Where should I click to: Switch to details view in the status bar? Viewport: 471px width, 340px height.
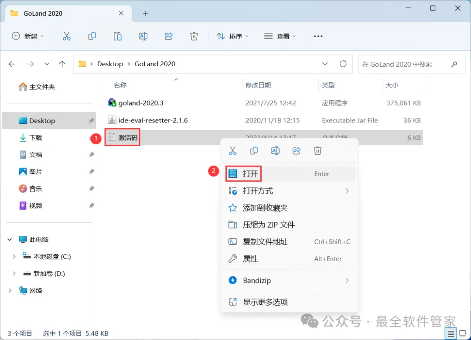point(451,333)
